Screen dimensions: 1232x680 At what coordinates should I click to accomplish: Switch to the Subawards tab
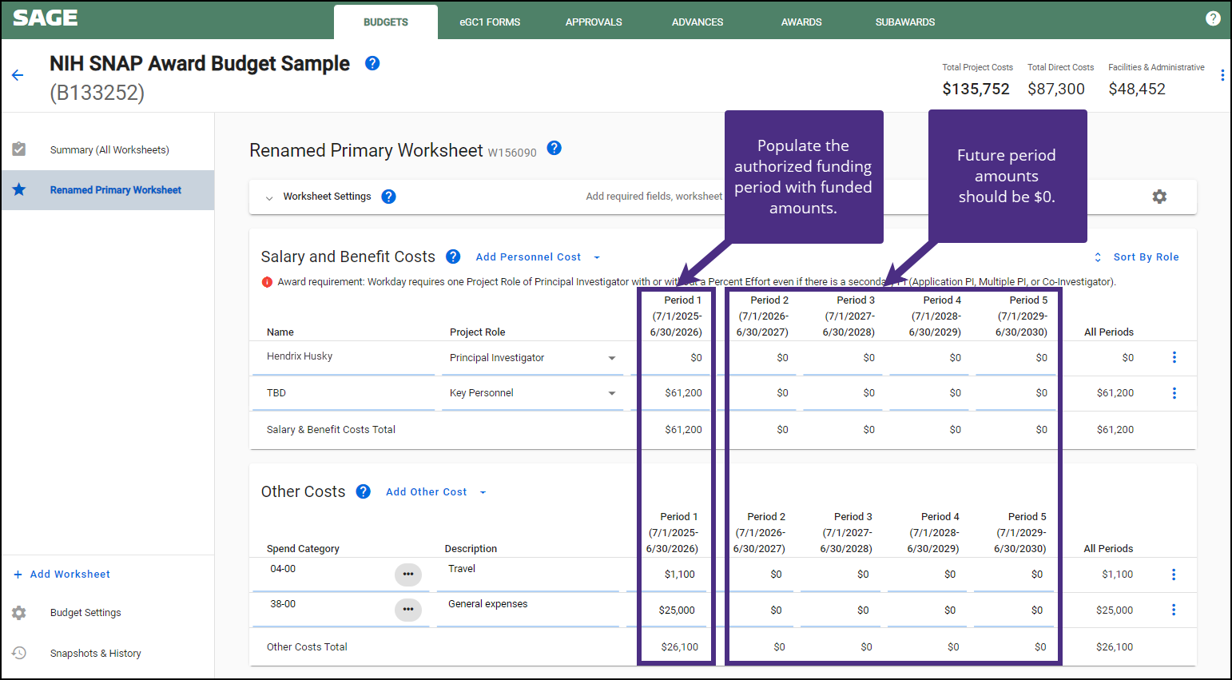904,22
